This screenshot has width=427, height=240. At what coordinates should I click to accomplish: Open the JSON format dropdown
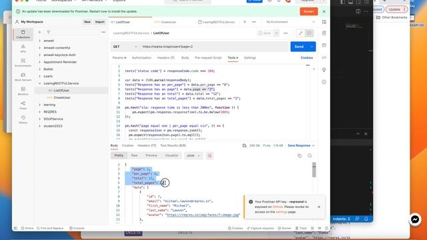pos(193,155)
